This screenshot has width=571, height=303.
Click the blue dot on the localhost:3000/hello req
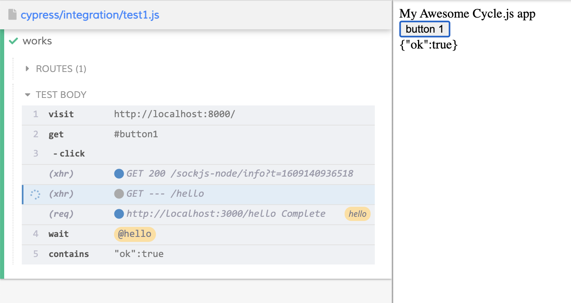point(119,213)
